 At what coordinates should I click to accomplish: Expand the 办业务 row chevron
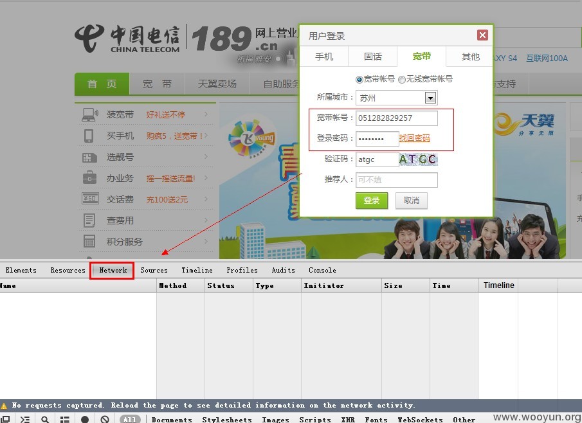(206, 177)
